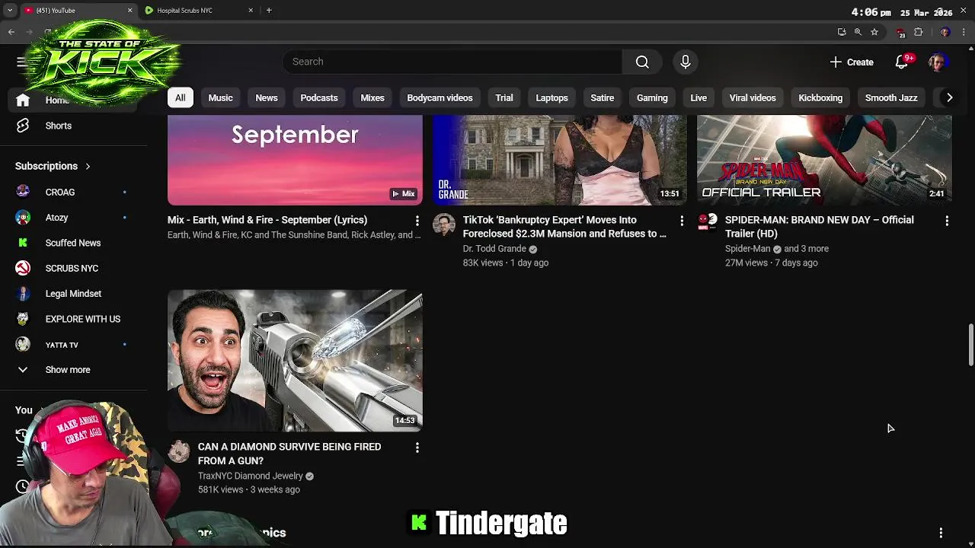Expand Show more subscriptions
This screenshot has height=548, width=975.
[x=69, y=370]
